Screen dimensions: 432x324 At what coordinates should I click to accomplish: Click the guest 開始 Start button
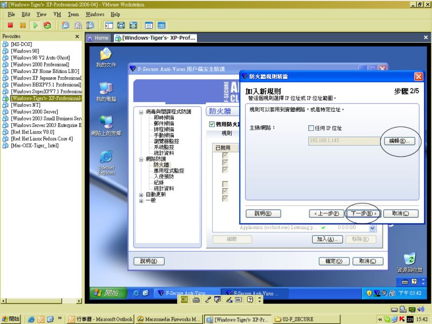click(109, 293)
